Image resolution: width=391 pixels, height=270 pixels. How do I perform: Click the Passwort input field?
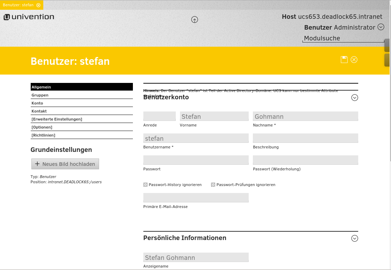[196, 160]
